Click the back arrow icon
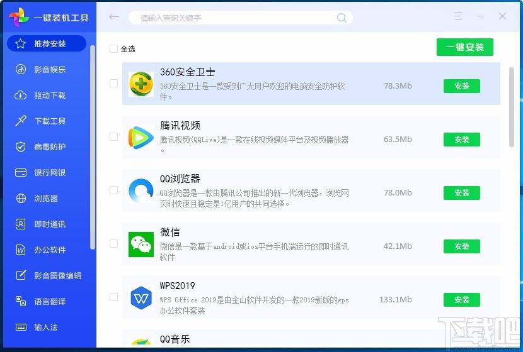 (114, 16)
